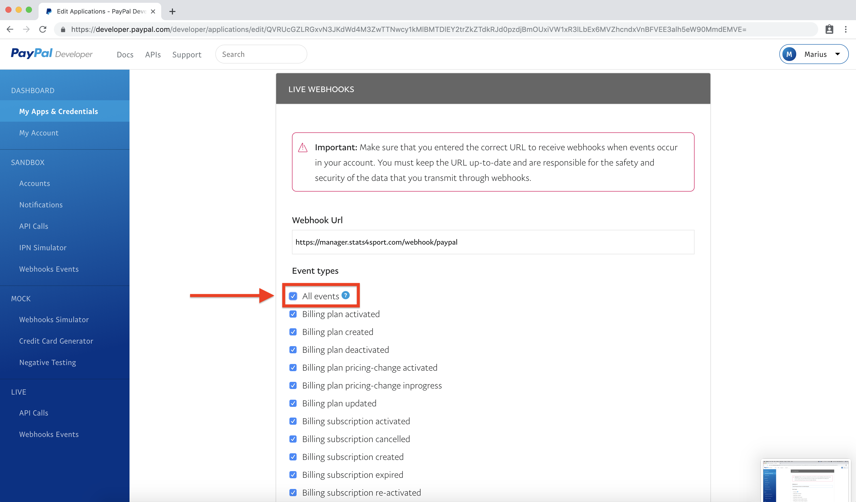Click the lock icon in address bar

pos(63,30)
